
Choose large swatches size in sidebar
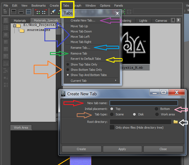6,49
